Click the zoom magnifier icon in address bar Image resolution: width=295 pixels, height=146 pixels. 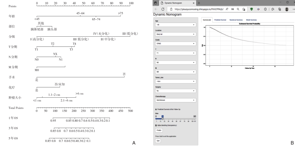click(x=238, y=8)
